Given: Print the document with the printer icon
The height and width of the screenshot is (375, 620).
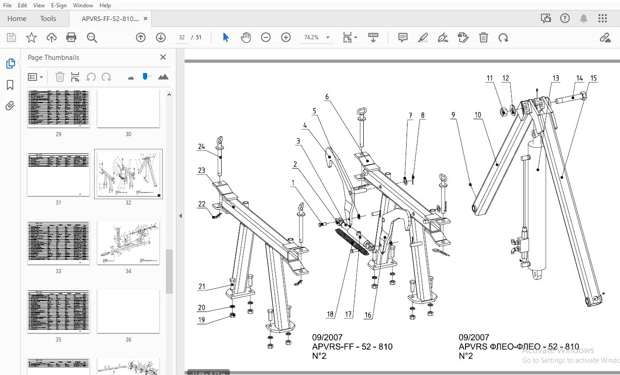Looking at the screenshot, I should 71,37.
